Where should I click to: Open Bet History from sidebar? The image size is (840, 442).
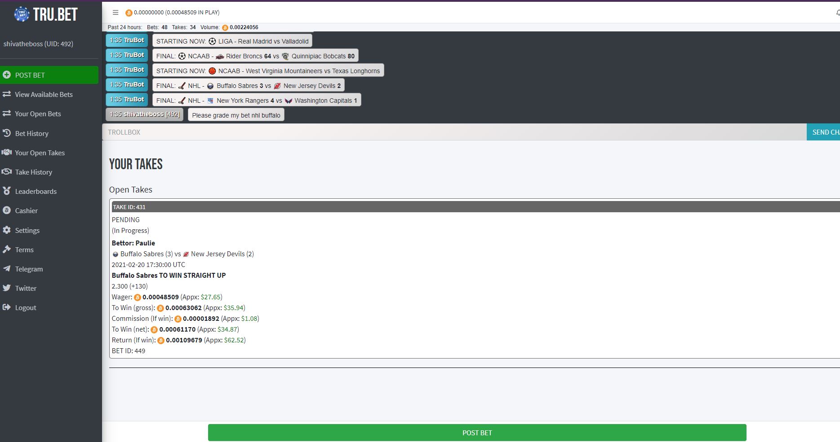tap(31, 133)
